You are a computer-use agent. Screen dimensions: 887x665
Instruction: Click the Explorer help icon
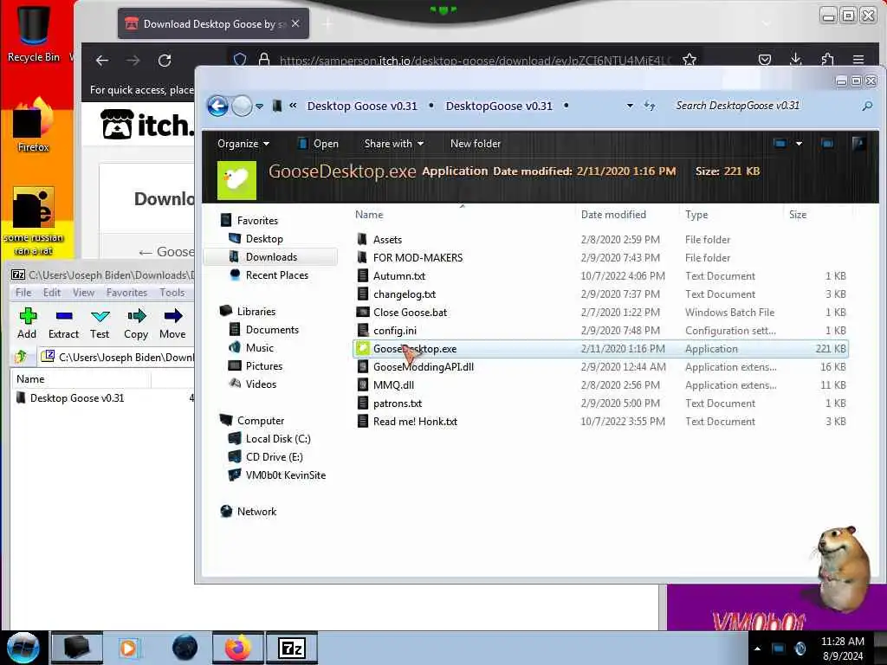(858, 144)
